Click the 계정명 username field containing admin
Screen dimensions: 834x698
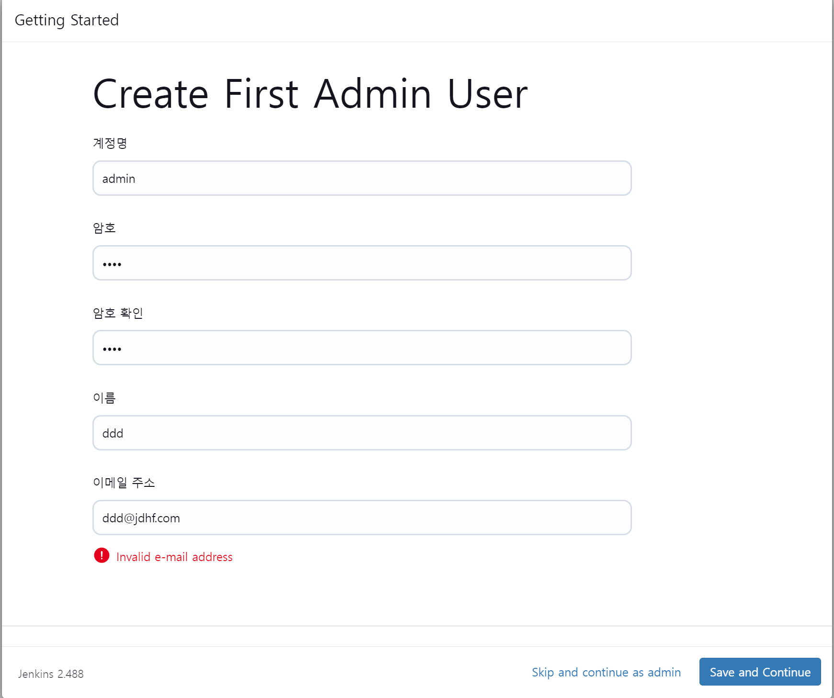pyautogui.click(x=362, y=178)
